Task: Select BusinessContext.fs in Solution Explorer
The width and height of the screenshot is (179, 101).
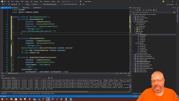Action: click(143, 53)
